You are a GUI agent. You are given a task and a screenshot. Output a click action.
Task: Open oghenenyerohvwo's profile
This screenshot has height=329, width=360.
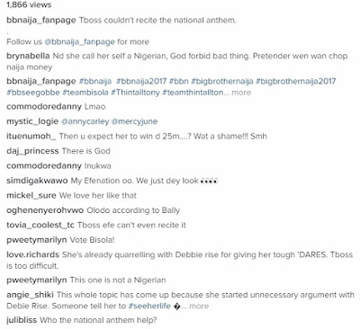(45, 210)
